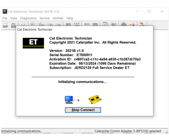This screenshot has width=169, height=140.
Task: Click the yellow ECM module icon
Action: pyautogui.click(x=95, y=99)
